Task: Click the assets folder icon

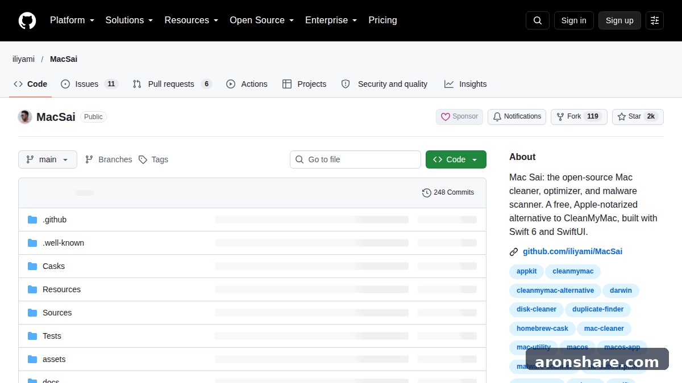Action: pyautogui.click(x=32, y=359)
